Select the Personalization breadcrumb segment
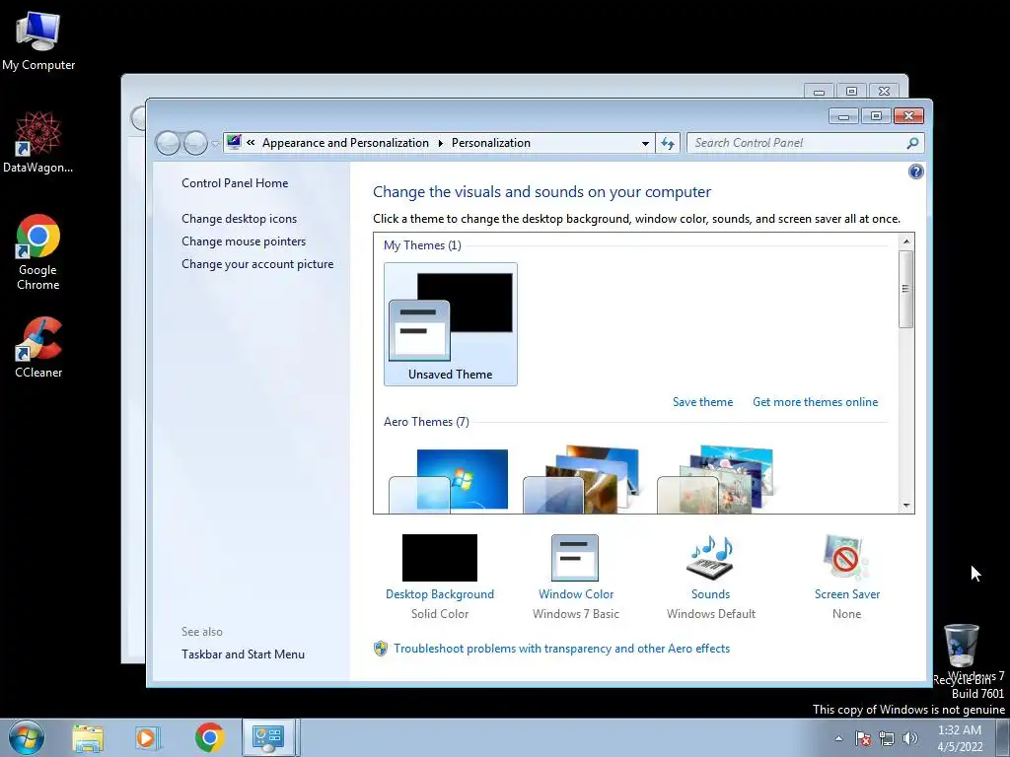 coord(491,143)
